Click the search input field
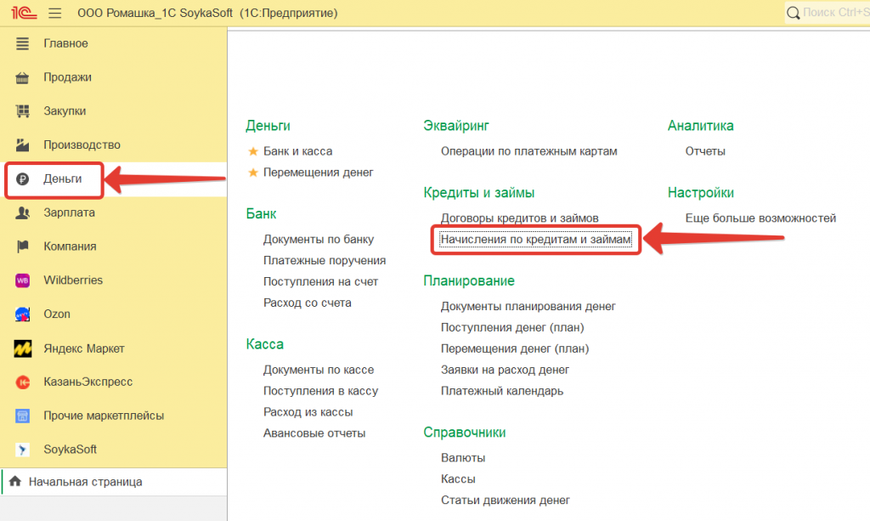 click(833, 13)
